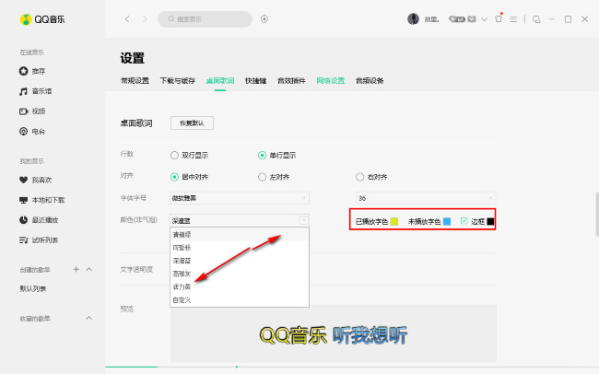Viewport: 599px width, 374px height.
Task: Click 恢复默认 restore defaults button
Action: click(x=192, y=123)
